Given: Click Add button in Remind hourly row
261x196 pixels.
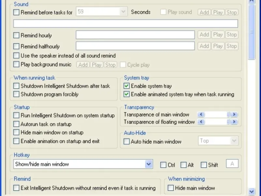Looking at the screenshot, I should (204, 35).
